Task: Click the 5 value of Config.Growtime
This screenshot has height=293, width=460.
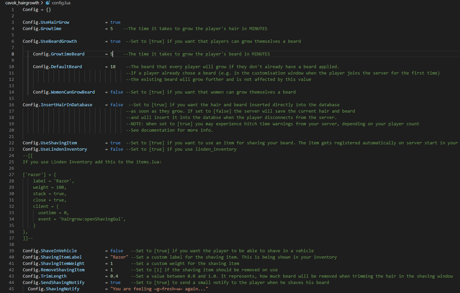Action: click(112, 28)
